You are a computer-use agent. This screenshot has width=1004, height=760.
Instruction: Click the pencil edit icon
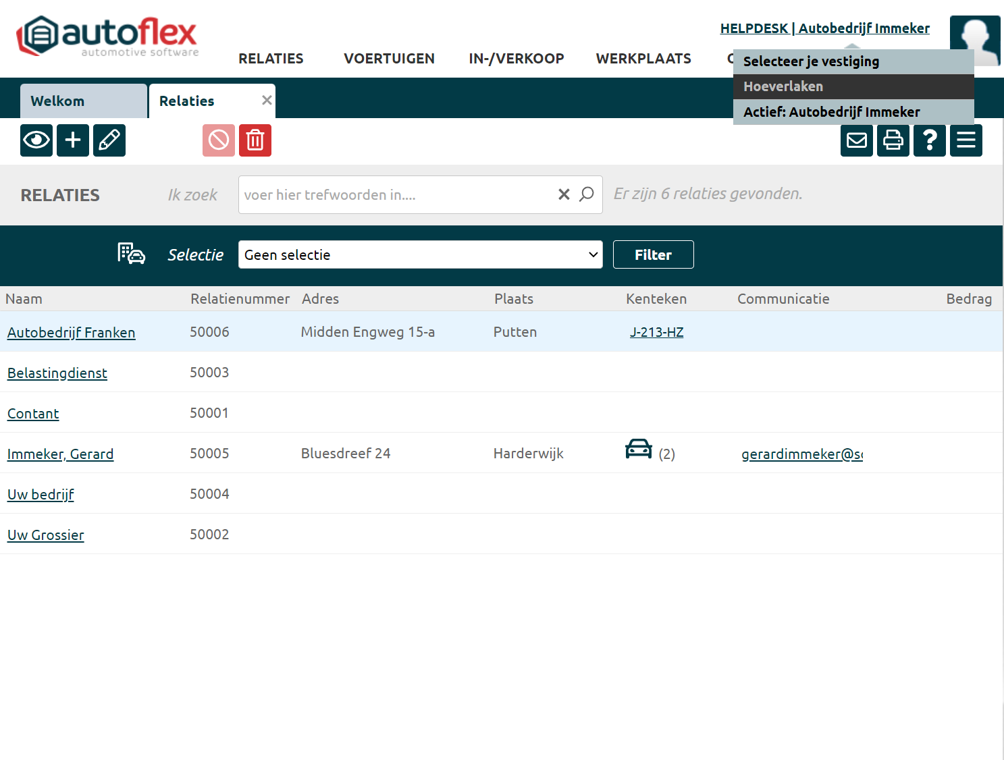pyautogui.click(x=109, y=140)
